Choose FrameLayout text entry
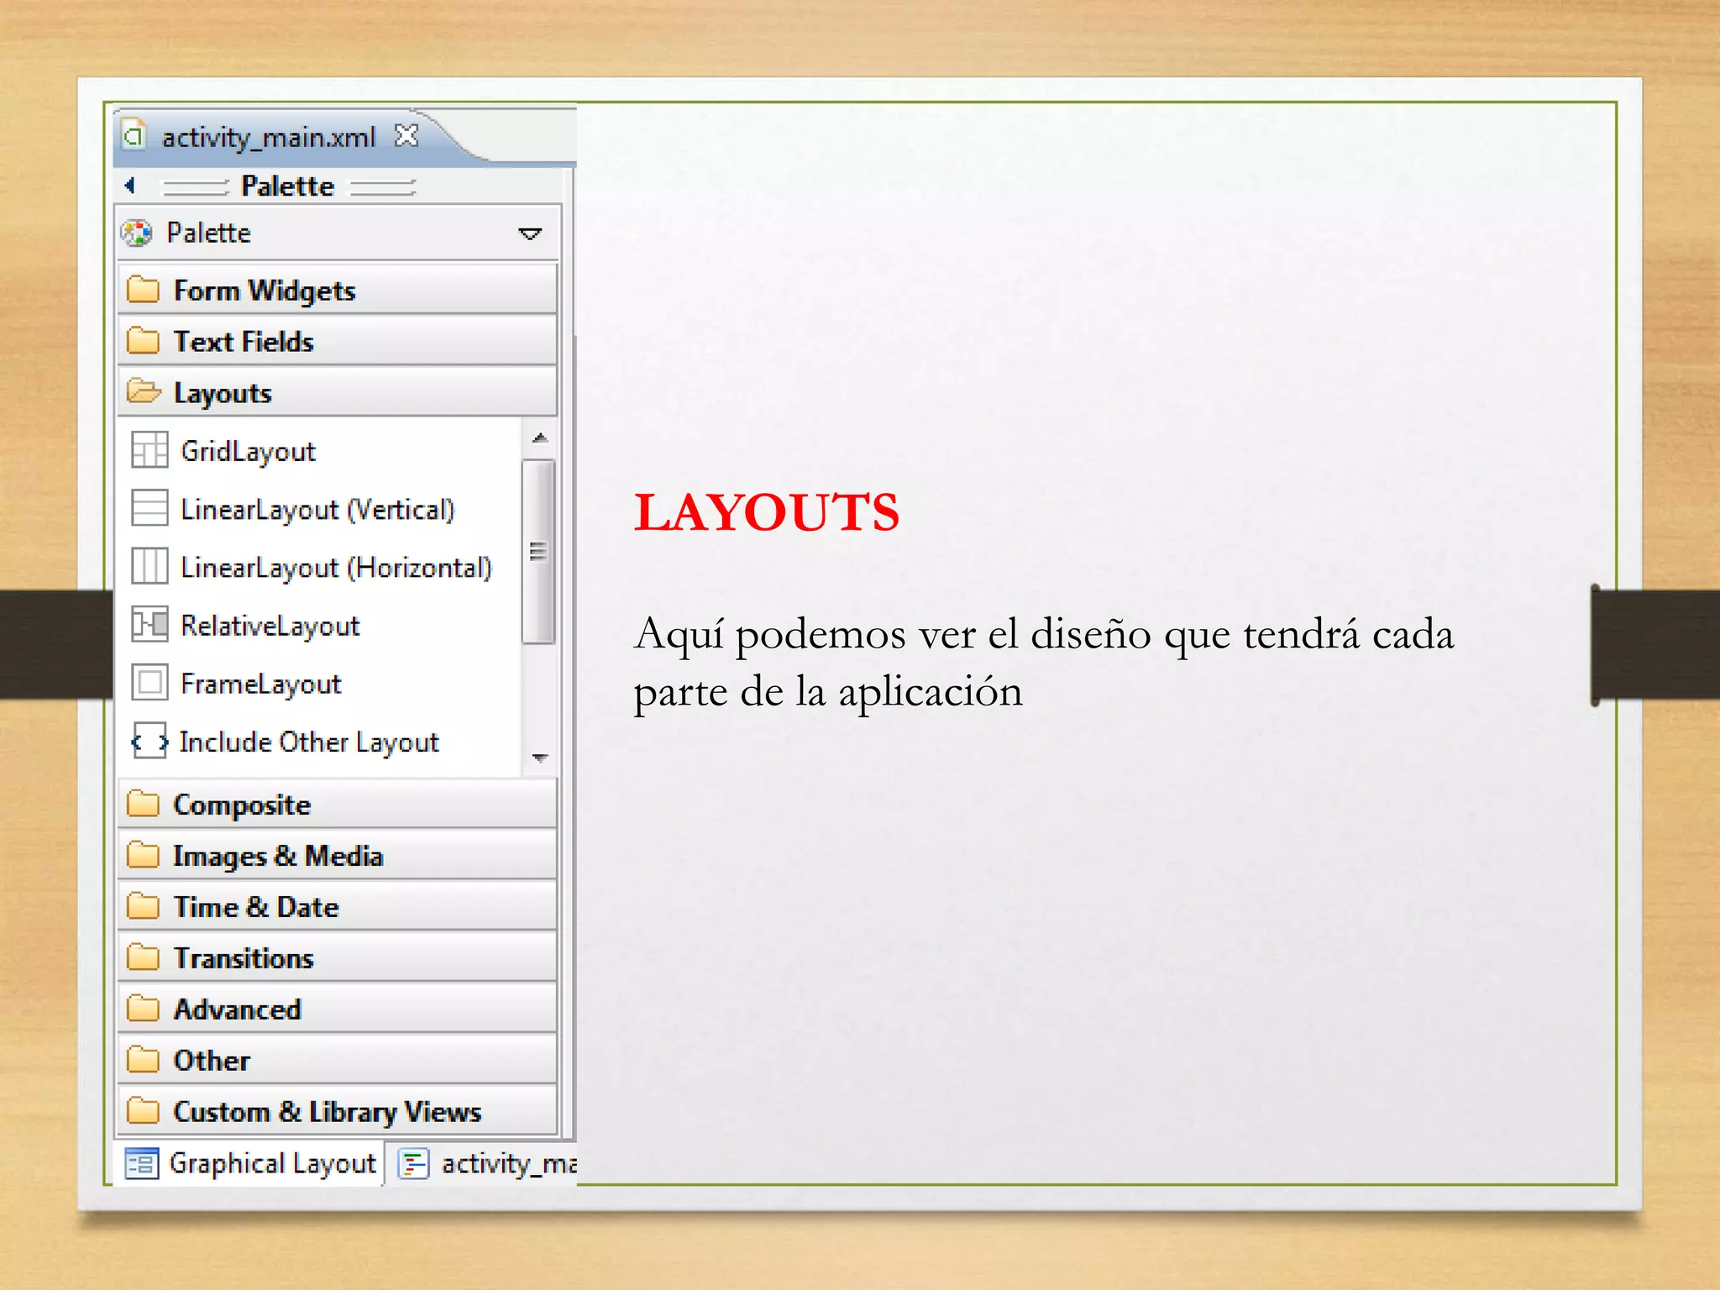Screen dimensions: 1720x1290 pyautogui.click(x=261, y=684)
